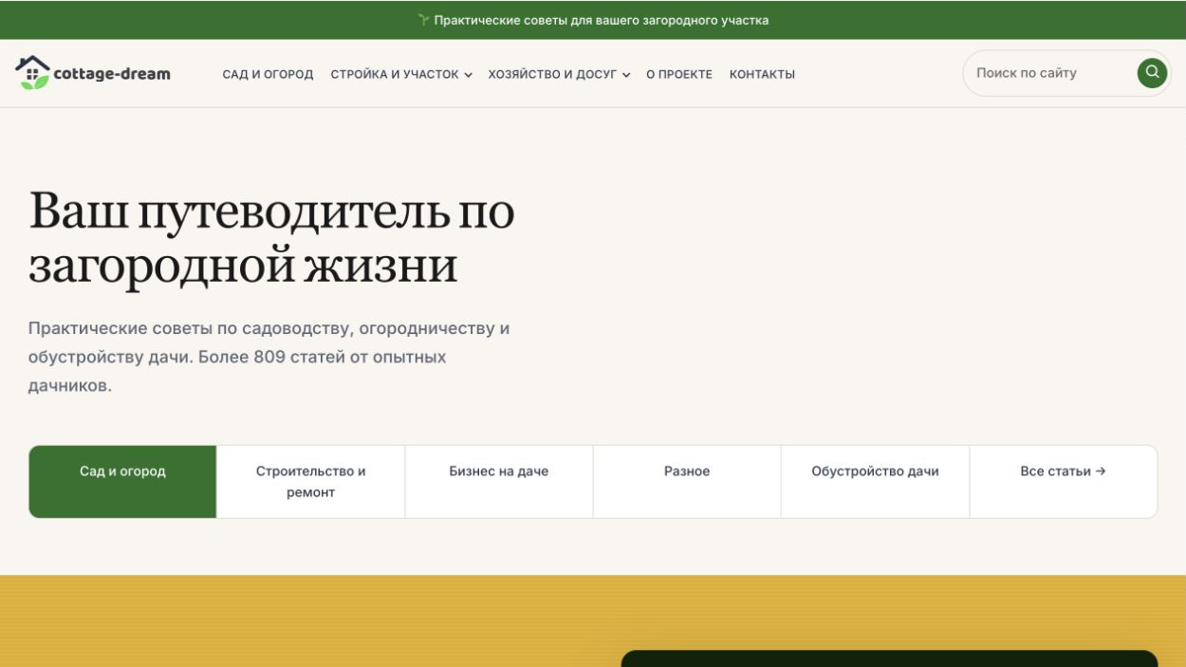Screen dimensions: 1186x667
Task: Select the Сад и огород category tab
Action: point(122,482)
